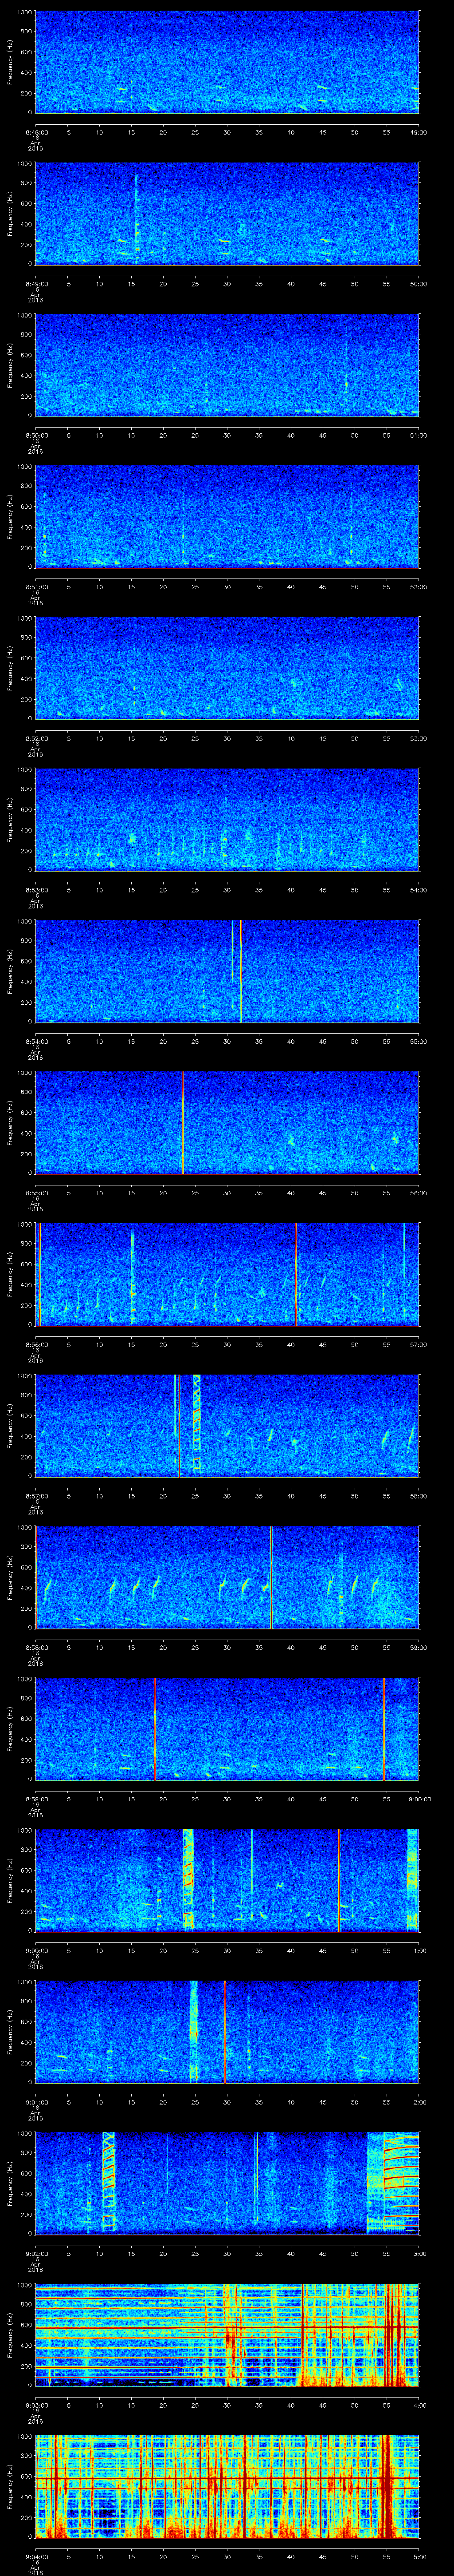The height and width of the screenshot is (2576, 454).
Task: Select the spectrogram panel starting at 8:53:00
Action: pos(227,819)
